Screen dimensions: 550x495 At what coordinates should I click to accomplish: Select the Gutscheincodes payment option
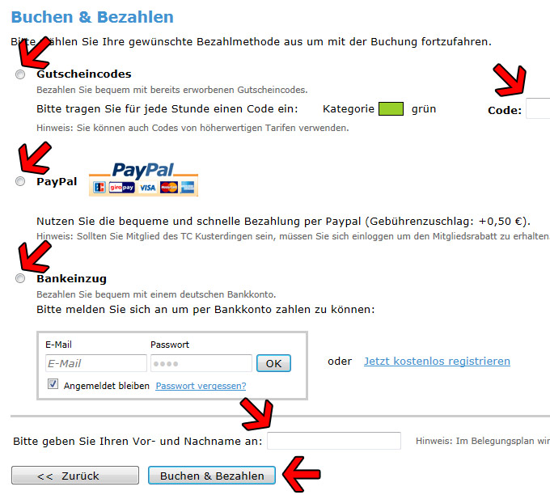pos(20,74)
